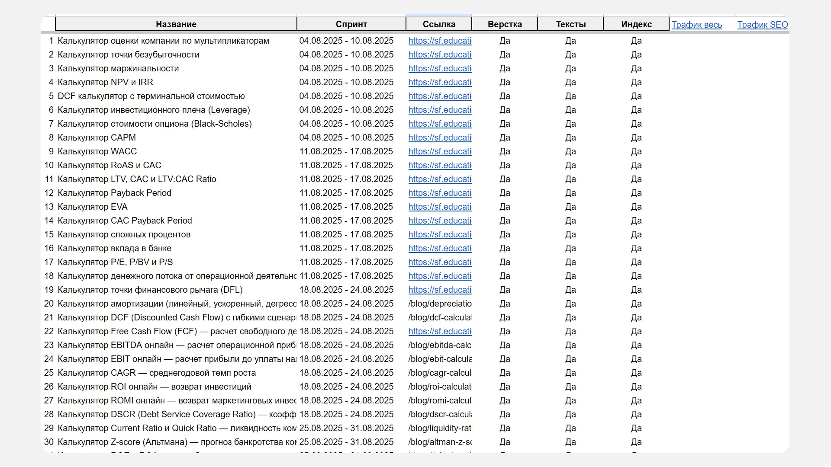Click the /blog/liquidity-rati path cell
This screenshot has height=467, width=831.
tap(440, 428)
